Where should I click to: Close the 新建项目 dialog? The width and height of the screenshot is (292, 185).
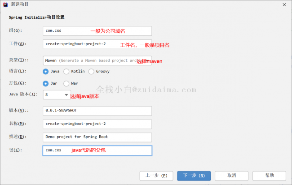point(283,4)
